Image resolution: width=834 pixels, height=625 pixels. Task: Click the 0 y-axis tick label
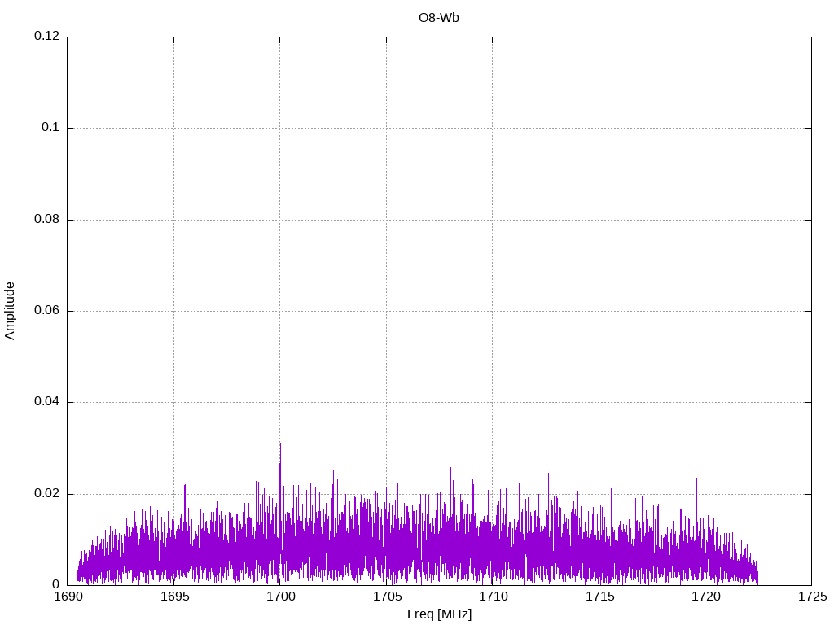tap(56, 585)
